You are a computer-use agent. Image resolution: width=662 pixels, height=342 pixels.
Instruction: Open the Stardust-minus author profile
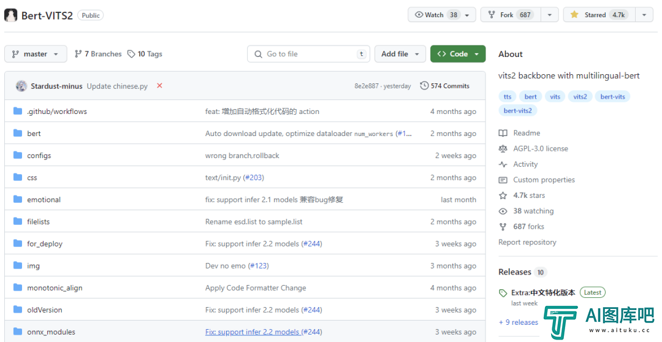click(x=56, y=86)
